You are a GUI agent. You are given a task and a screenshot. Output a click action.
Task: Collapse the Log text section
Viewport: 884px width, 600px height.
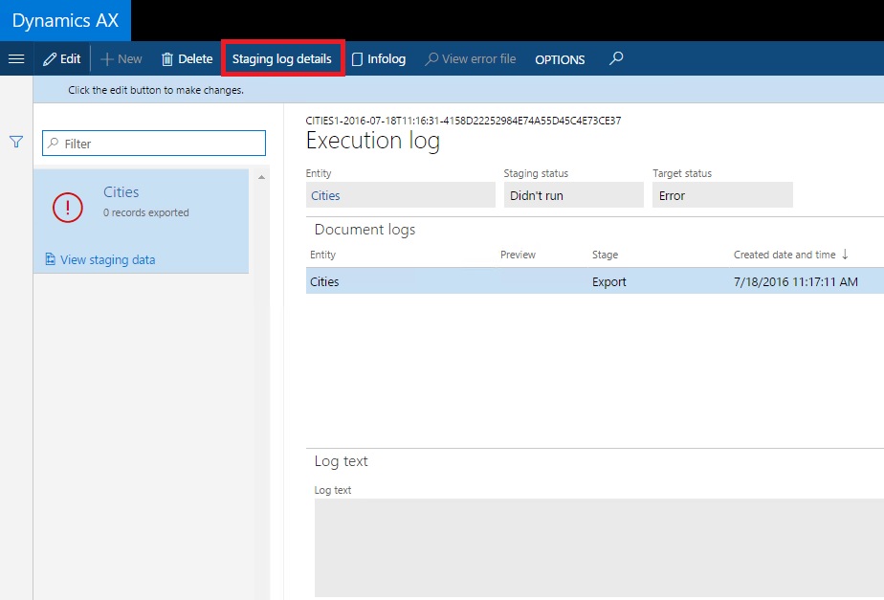tap(342, 461)
